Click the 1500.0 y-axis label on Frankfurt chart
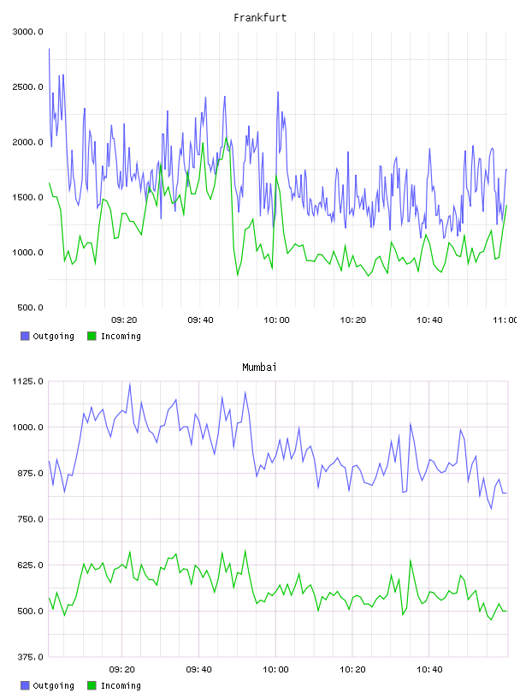 (x=27, y=198)
